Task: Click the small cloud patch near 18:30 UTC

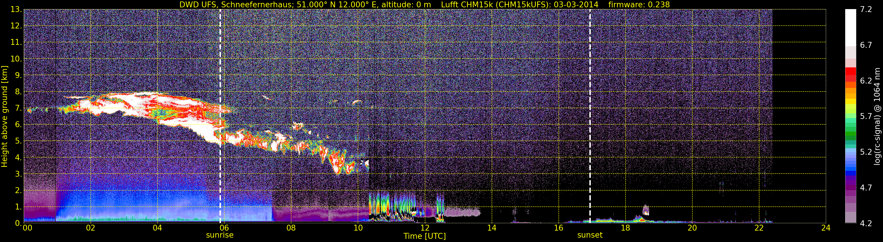Action: pyautogui.click(x=645, y=210)
